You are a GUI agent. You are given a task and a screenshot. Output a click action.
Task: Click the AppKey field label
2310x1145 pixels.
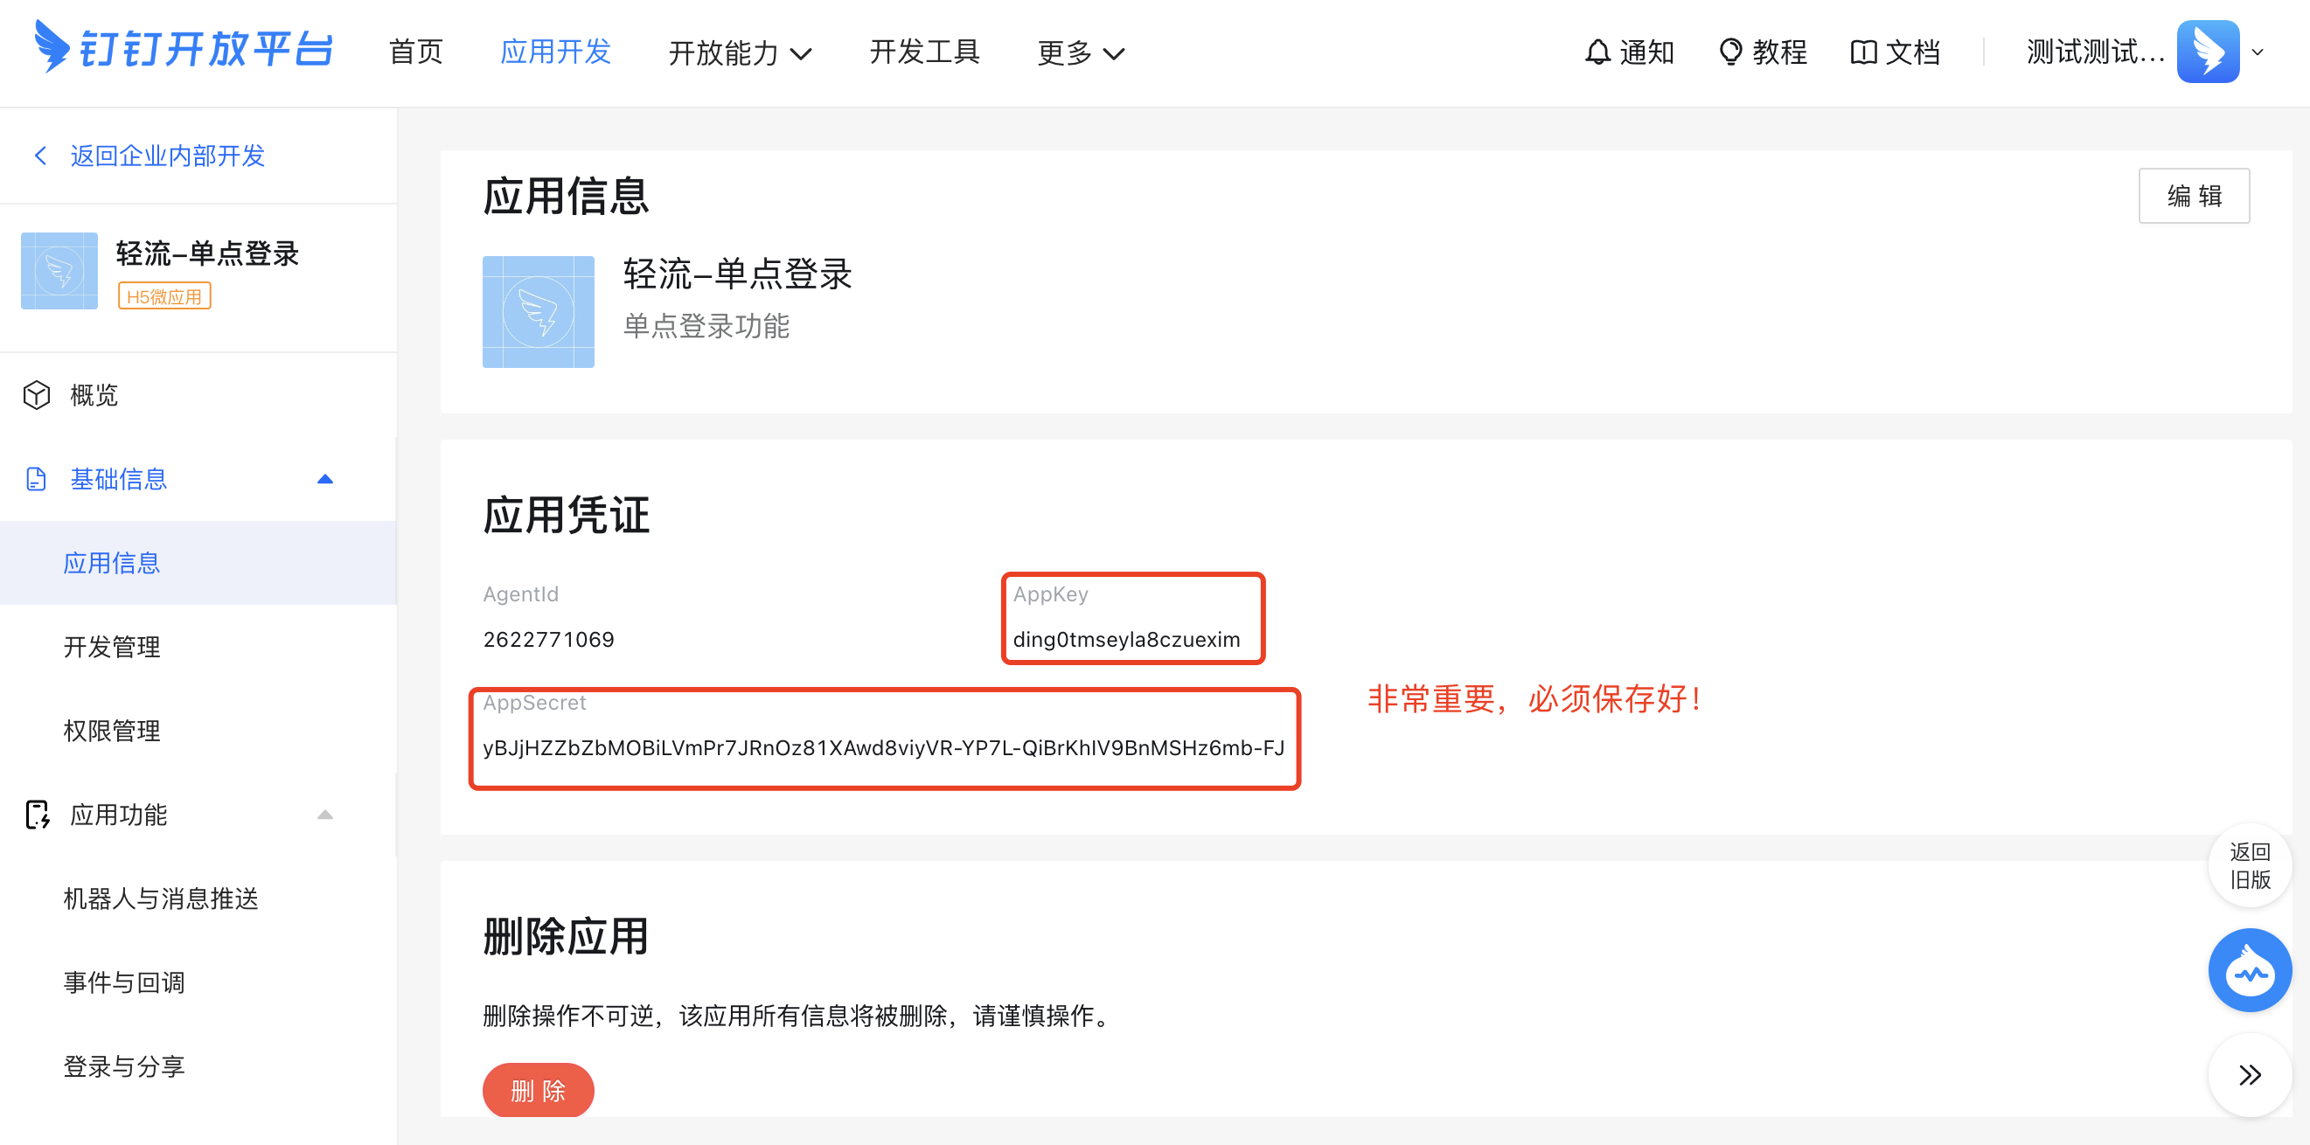coord(1051,594)
